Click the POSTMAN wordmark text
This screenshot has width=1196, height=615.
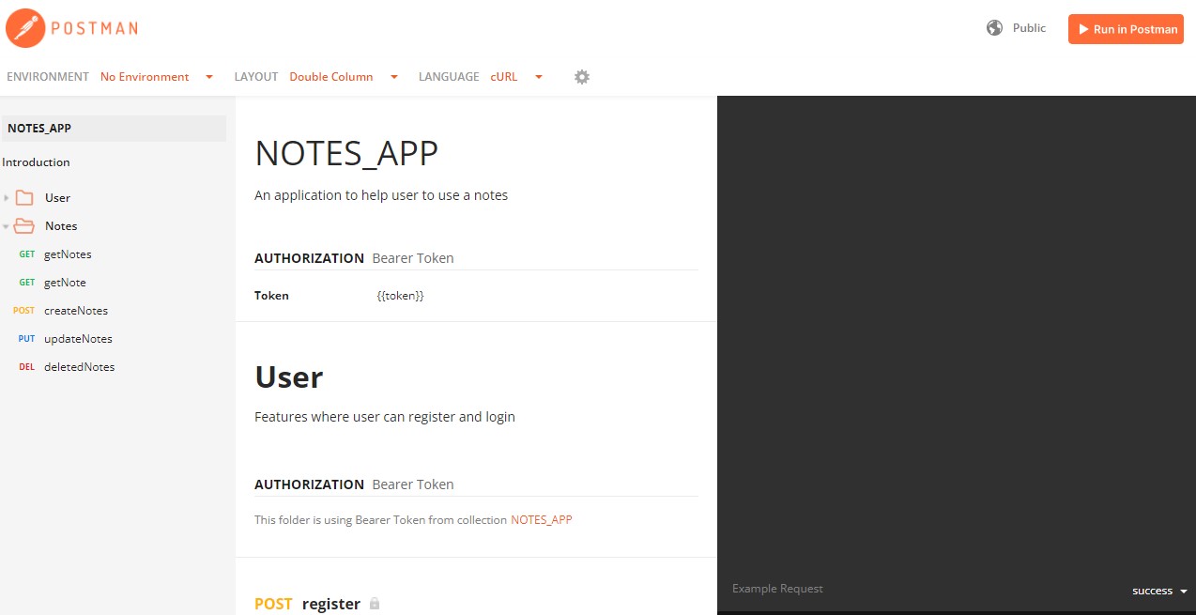pos(94,28)
